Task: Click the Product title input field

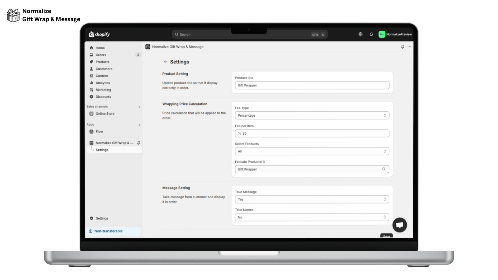Action: click(x=312, y=85)
